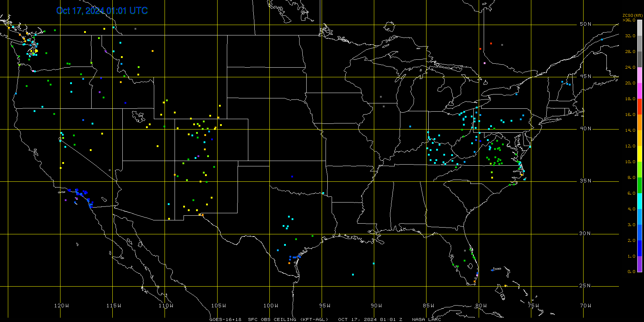The image size is (644, 322).
Task: Click the 40N latitude label
Action: [585, 128]
